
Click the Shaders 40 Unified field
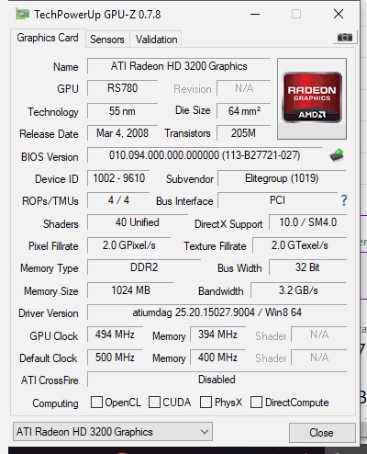click(138, 222)
